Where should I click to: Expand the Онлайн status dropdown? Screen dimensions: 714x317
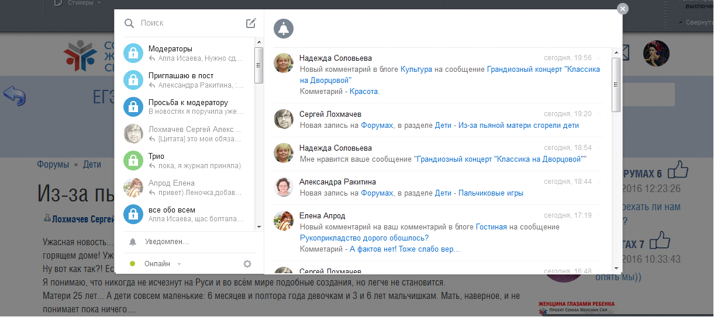click(x=180, y=264)
